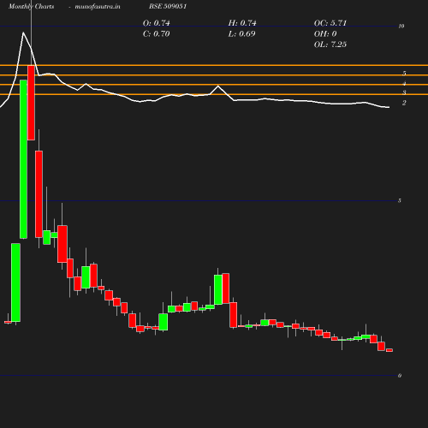Click the indicator scale label 2
This screenshot has width=428, height=428.
coord(404,103)
